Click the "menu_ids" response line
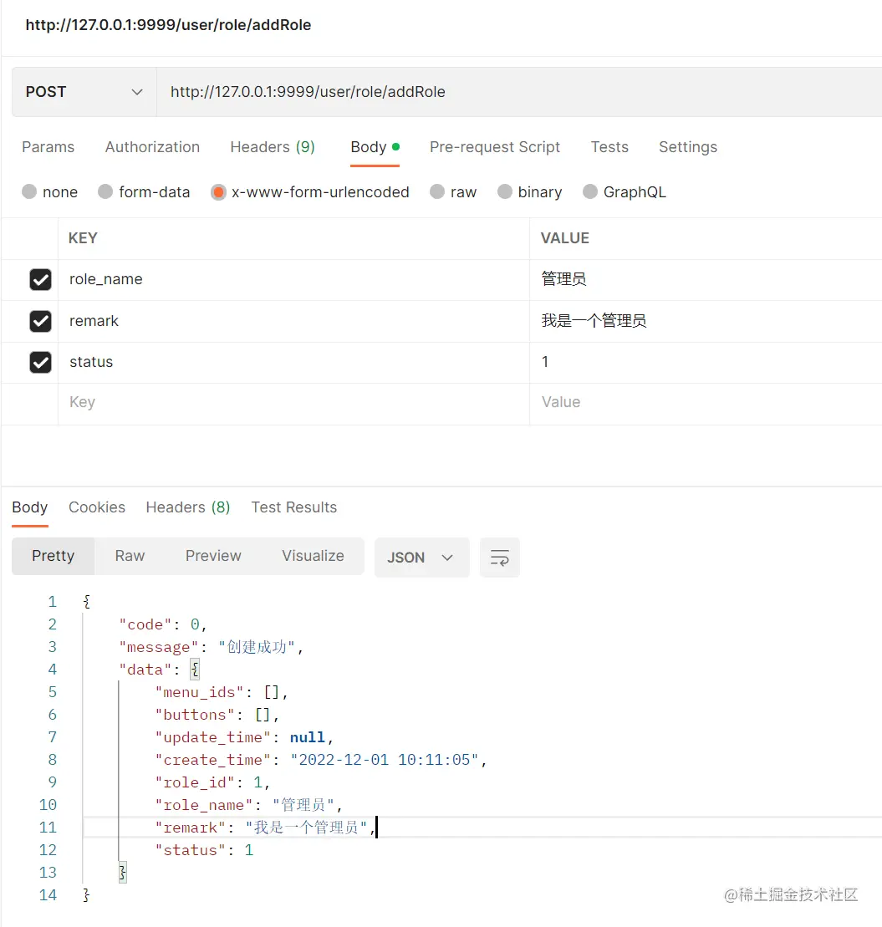Image resolution: width=882 pixels, height=927 pixels. tap(221, 692)
